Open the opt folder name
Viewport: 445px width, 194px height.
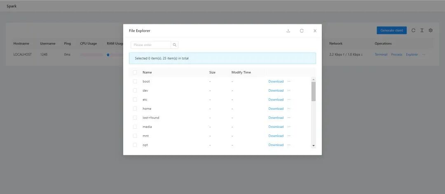(145, 145)
